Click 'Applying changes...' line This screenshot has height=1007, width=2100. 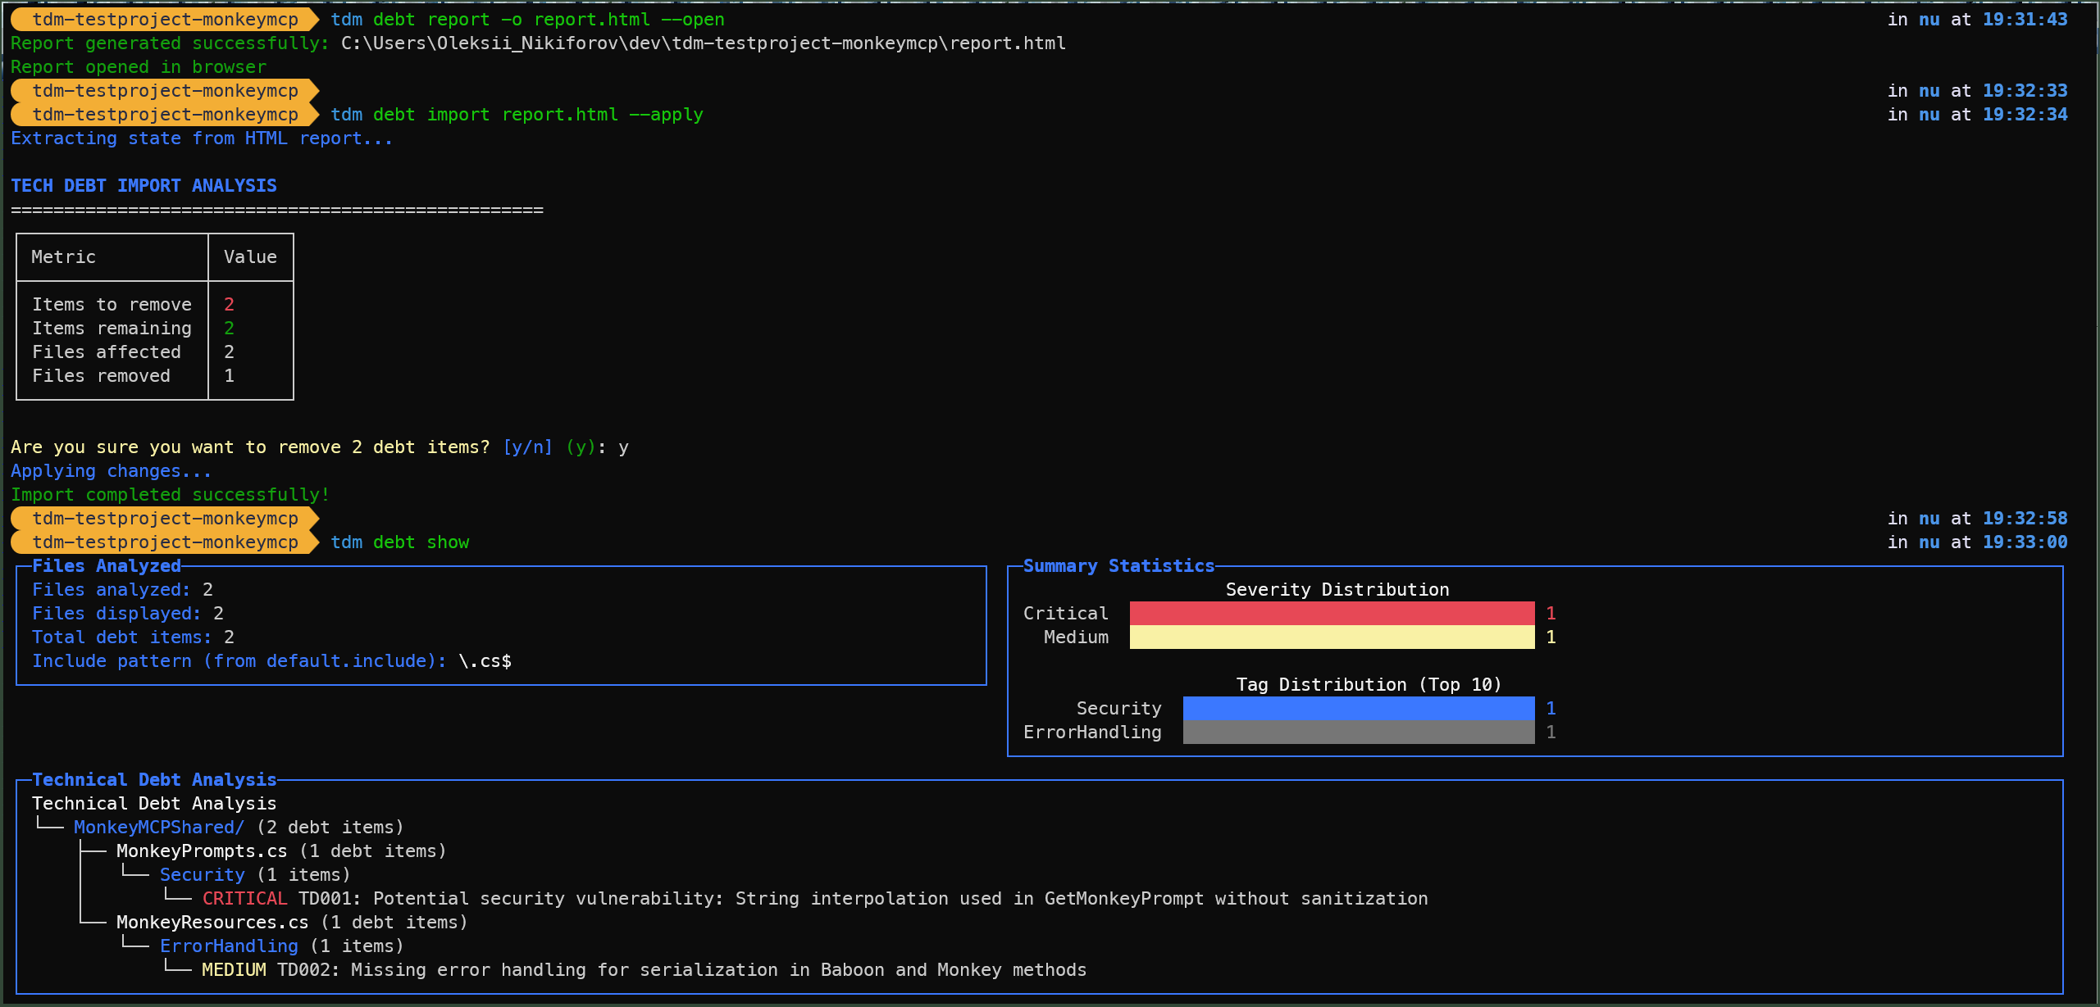tap(111, 471)
